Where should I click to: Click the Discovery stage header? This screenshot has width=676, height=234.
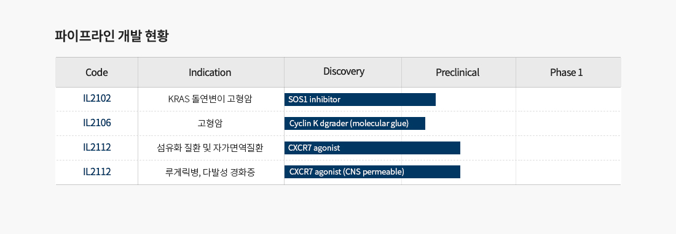pyautogui.click(x=344, y=72)
